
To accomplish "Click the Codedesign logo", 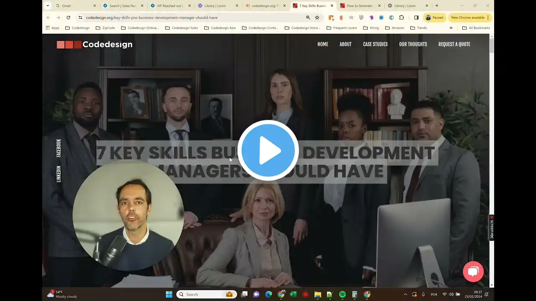I will click(x=95, y=44).
